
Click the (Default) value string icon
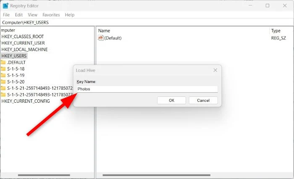point(100,38)
